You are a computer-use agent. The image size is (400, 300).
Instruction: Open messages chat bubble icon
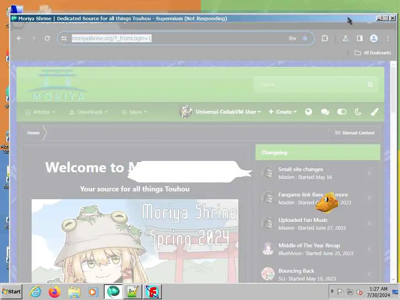tap(325, 112)
